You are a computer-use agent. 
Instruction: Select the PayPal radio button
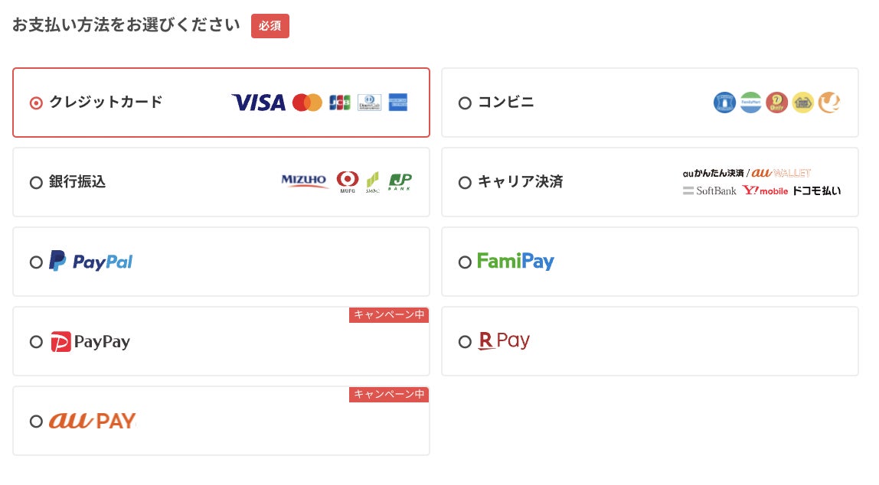[x=36, y=262]
